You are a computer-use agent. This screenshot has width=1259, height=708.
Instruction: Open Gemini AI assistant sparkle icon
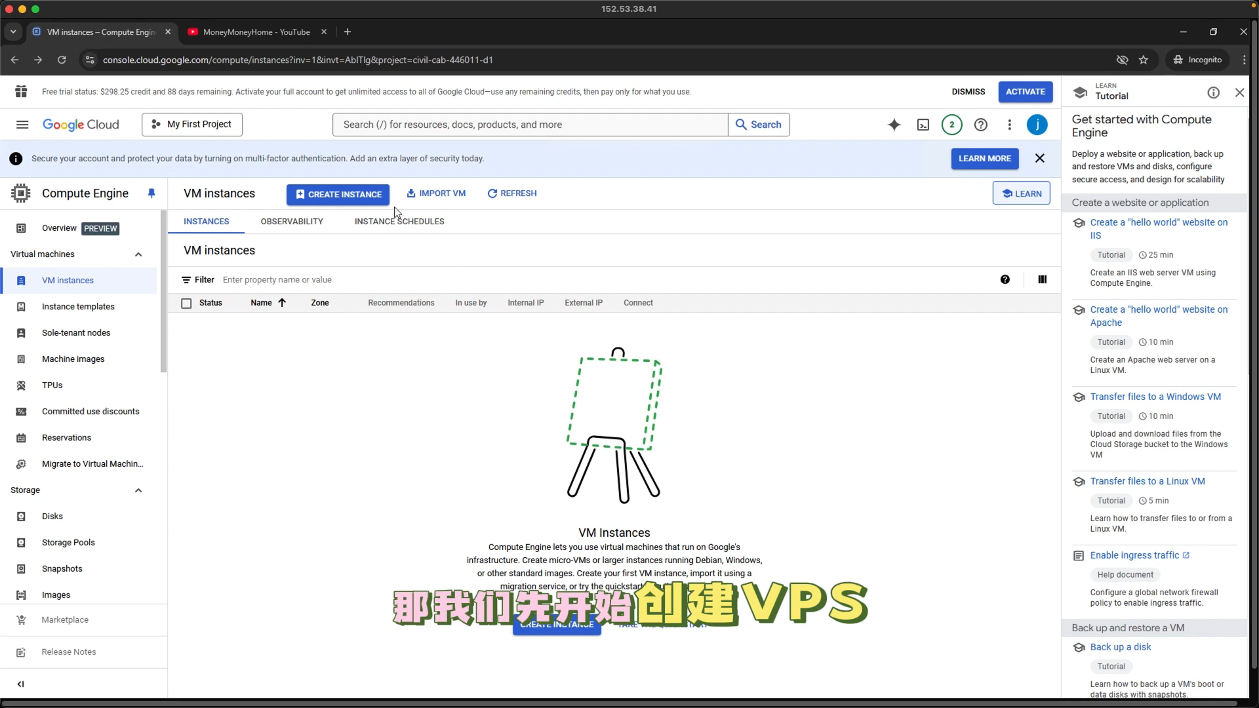coord(894,125)
